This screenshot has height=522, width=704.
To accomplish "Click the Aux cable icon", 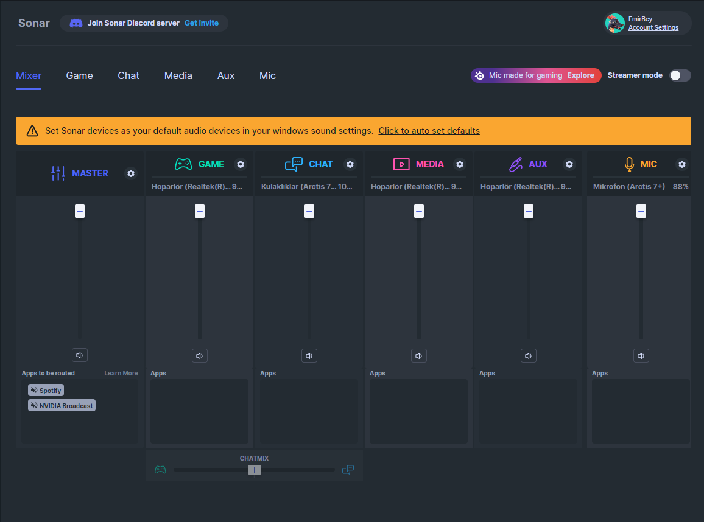I will tap(515, 164).
